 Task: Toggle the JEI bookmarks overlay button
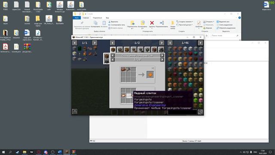pos(75,112)
